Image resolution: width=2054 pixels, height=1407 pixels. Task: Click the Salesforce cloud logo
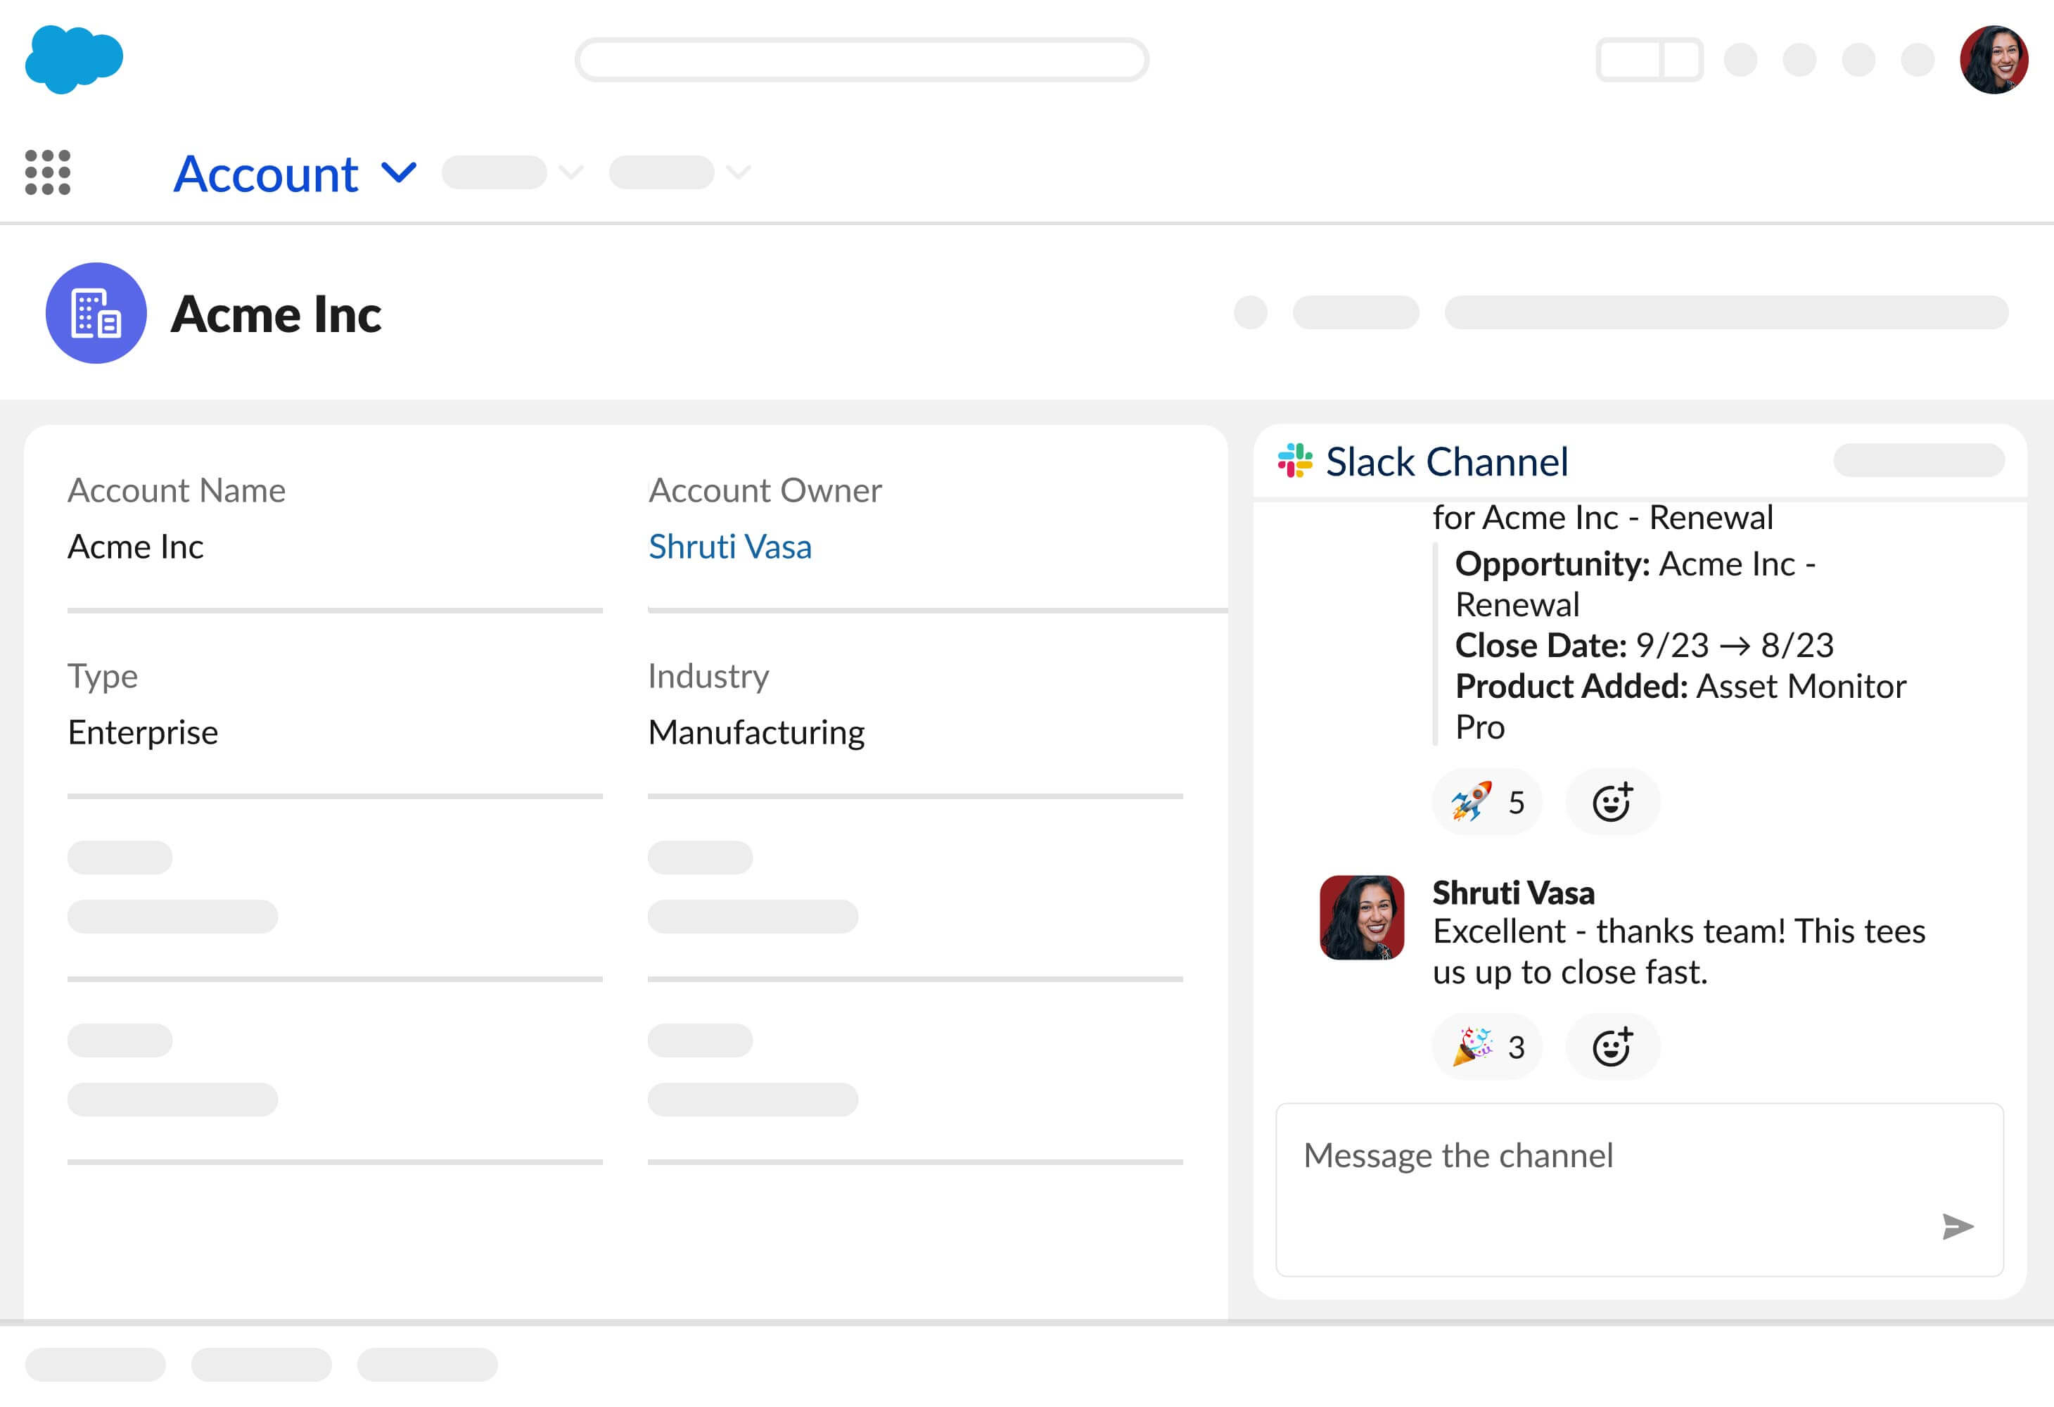pos(75,59)
